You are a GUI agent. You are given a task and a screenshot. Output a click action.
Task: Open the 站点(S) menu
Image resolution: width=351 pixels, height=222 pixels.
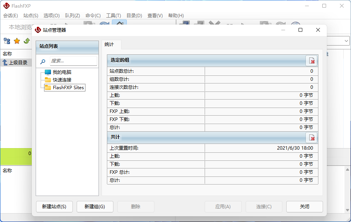[x=31, y=16]
